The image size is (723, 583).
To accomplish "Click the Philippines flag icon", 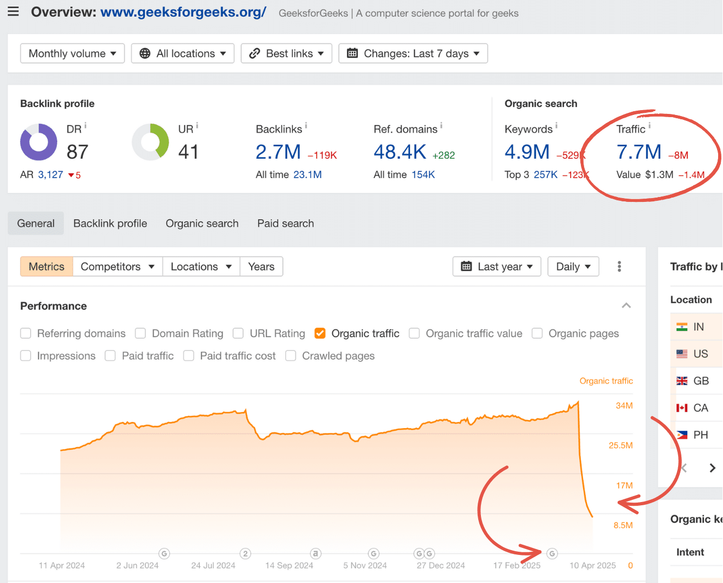I will (x=682, y=435).
